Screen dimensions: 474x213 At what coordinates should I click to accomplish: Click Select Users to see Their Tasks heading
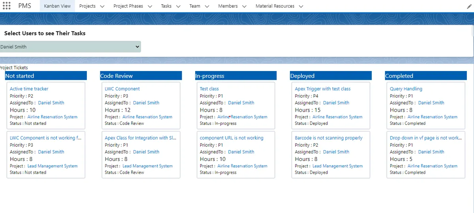click(45, 34)
